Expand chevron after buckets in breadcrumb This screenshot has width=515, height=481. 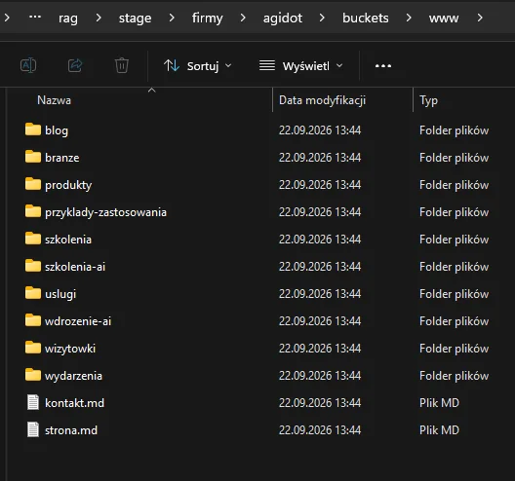pyautogui.click(x=409, y=18)
